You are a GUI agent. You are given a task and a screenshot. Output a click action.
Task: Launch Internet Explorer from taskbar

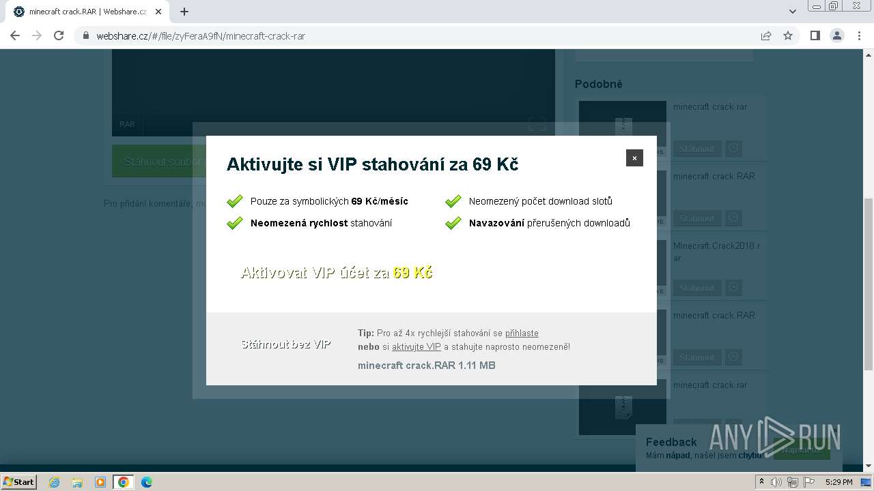click(55, 482)
